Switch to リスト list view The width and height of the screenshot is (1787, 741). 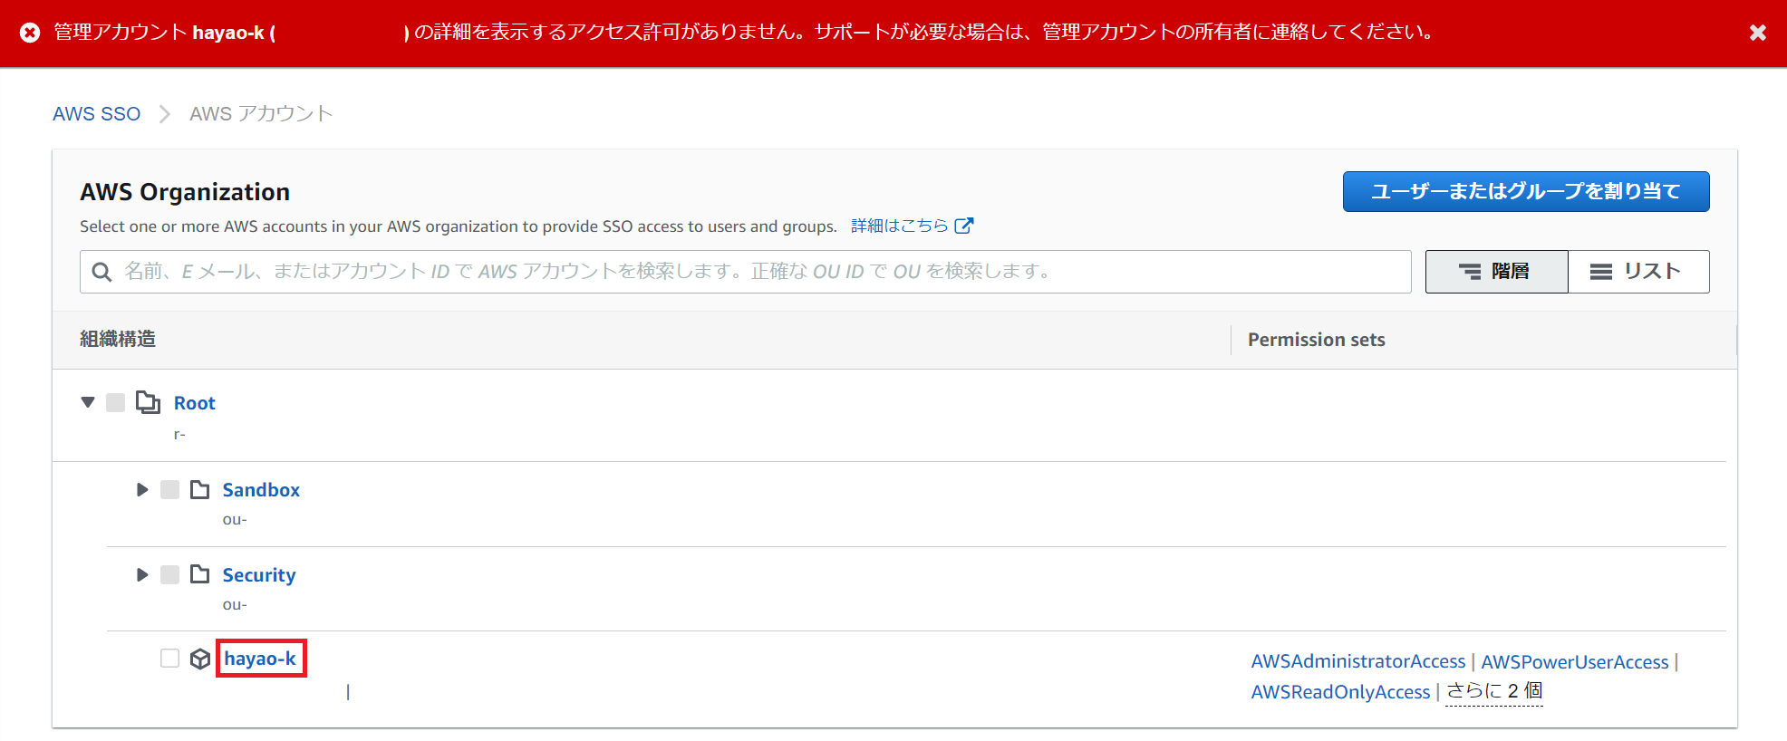(x=1638, y=272)
